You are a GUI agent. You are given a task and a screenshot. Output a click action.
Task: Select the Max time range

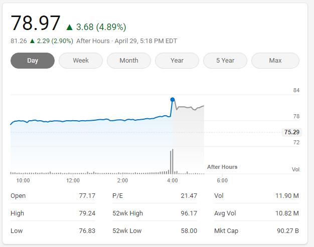[275, 61]
